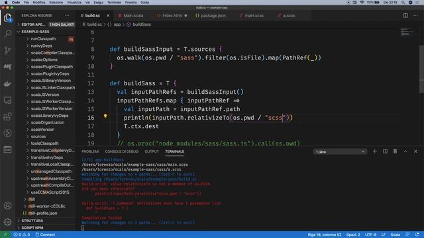424x238 pixels.
Task: Open mill-profile.json file in explorer
Action: coord(42,213)
